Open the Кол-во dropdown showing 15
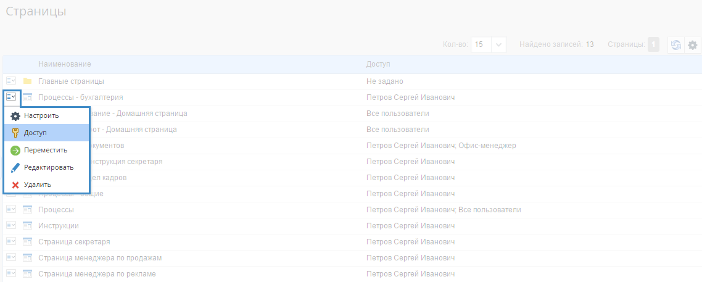The height and width of the screenshot is (282, 702). coord(489,45)
